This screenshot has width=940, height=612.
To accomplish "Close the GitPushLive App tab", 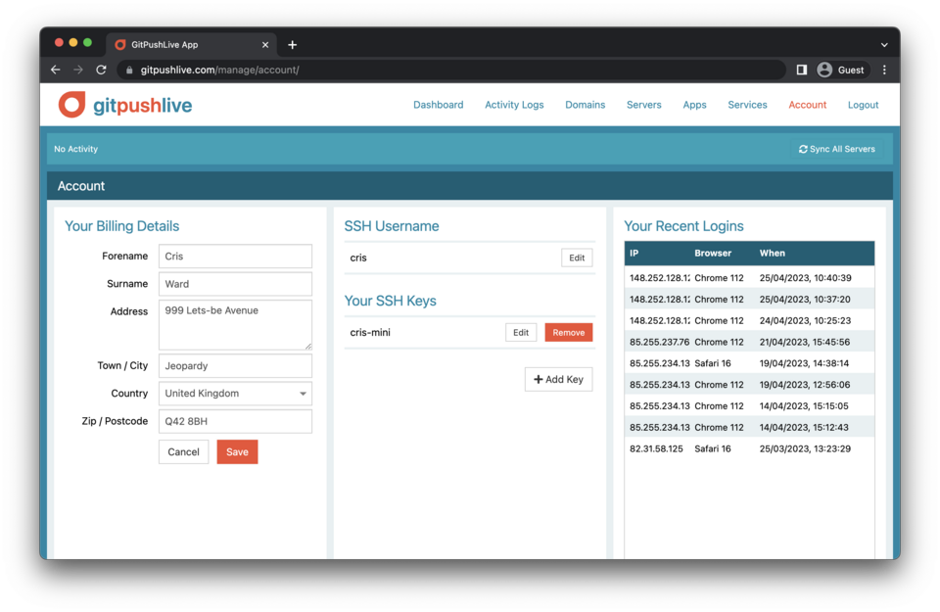I will point(265,44).
